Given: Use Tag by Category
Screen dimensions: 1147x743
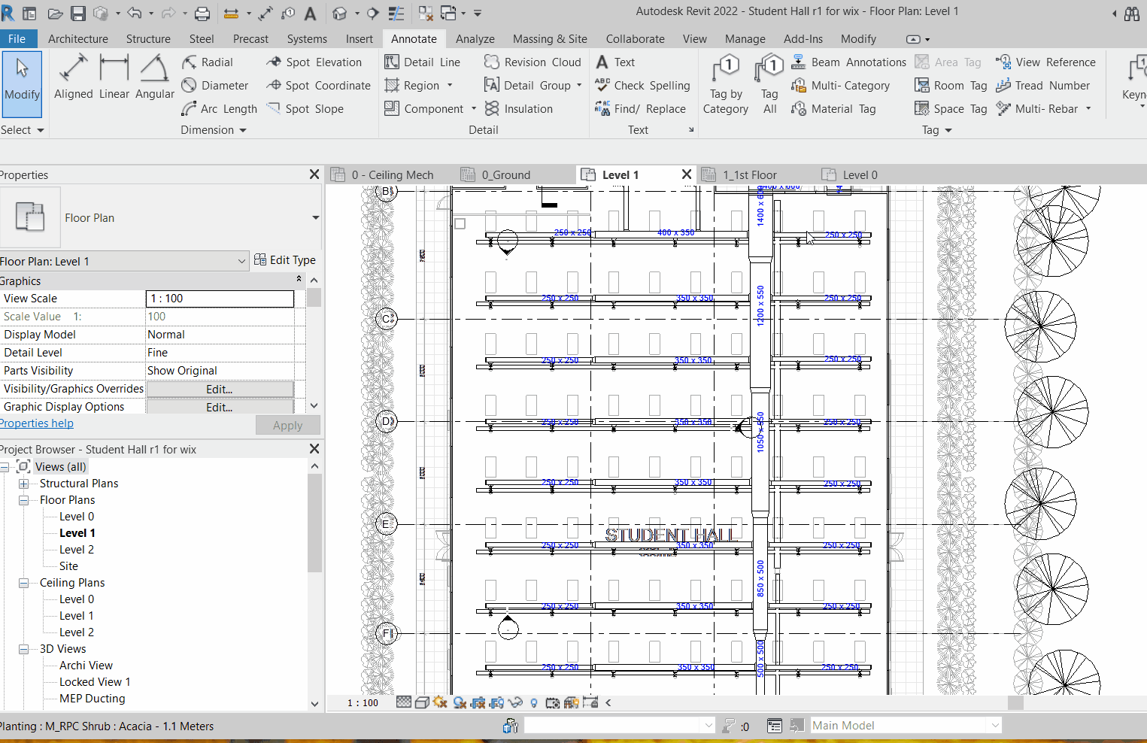Looking at the screenshot, I should (x=726, y=84).
